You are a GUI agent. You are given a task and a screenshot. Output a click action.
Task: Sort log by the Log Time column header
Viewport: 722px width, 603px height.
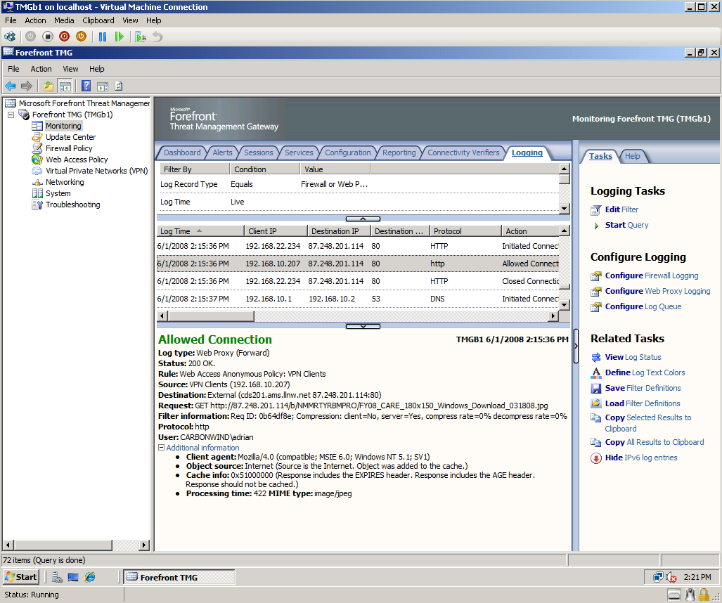click(200, 231)
